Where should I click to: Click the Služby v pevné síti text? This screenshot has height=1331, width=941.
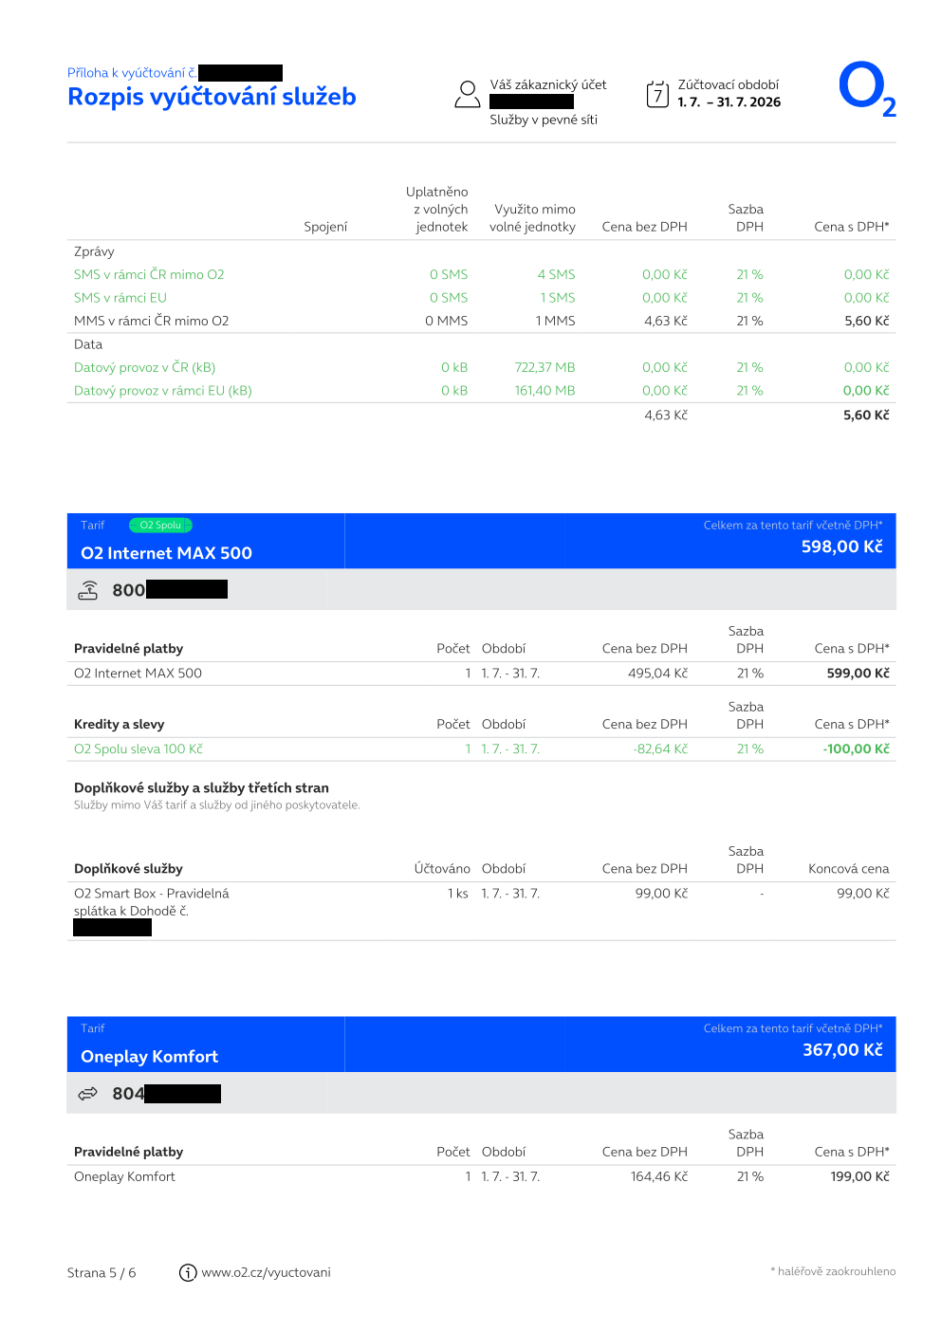(x=544, y=120)
